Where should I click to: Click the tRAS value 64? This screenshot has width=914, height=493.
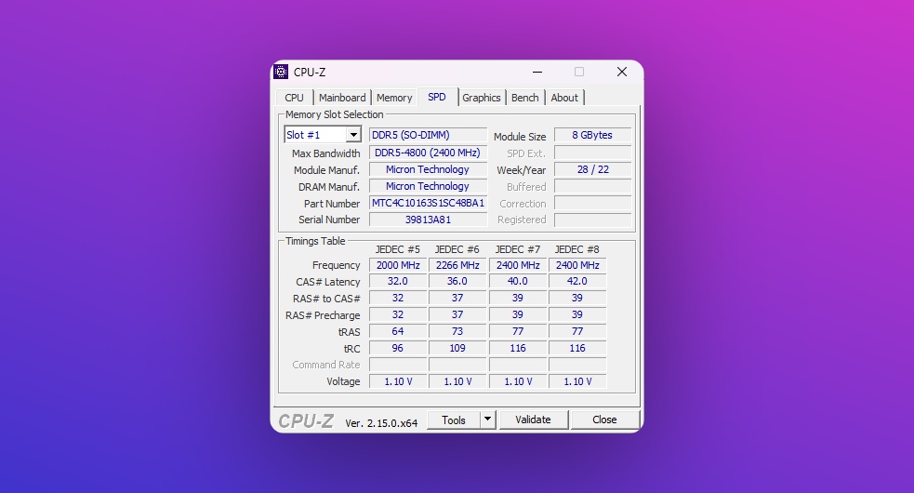pos(398,331)
